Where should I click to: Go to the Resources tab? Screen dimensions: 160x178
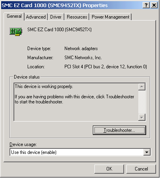point(77,17)
